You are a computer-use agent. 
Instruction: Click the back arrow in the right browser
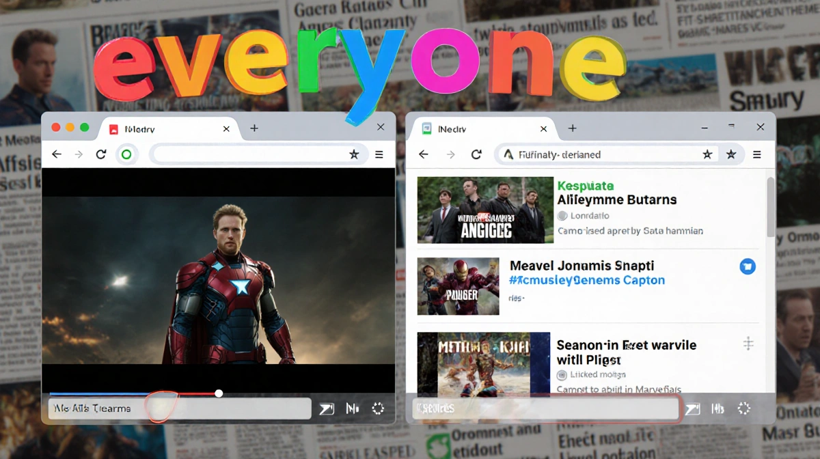pyautogui.click(x=423, y=154)
